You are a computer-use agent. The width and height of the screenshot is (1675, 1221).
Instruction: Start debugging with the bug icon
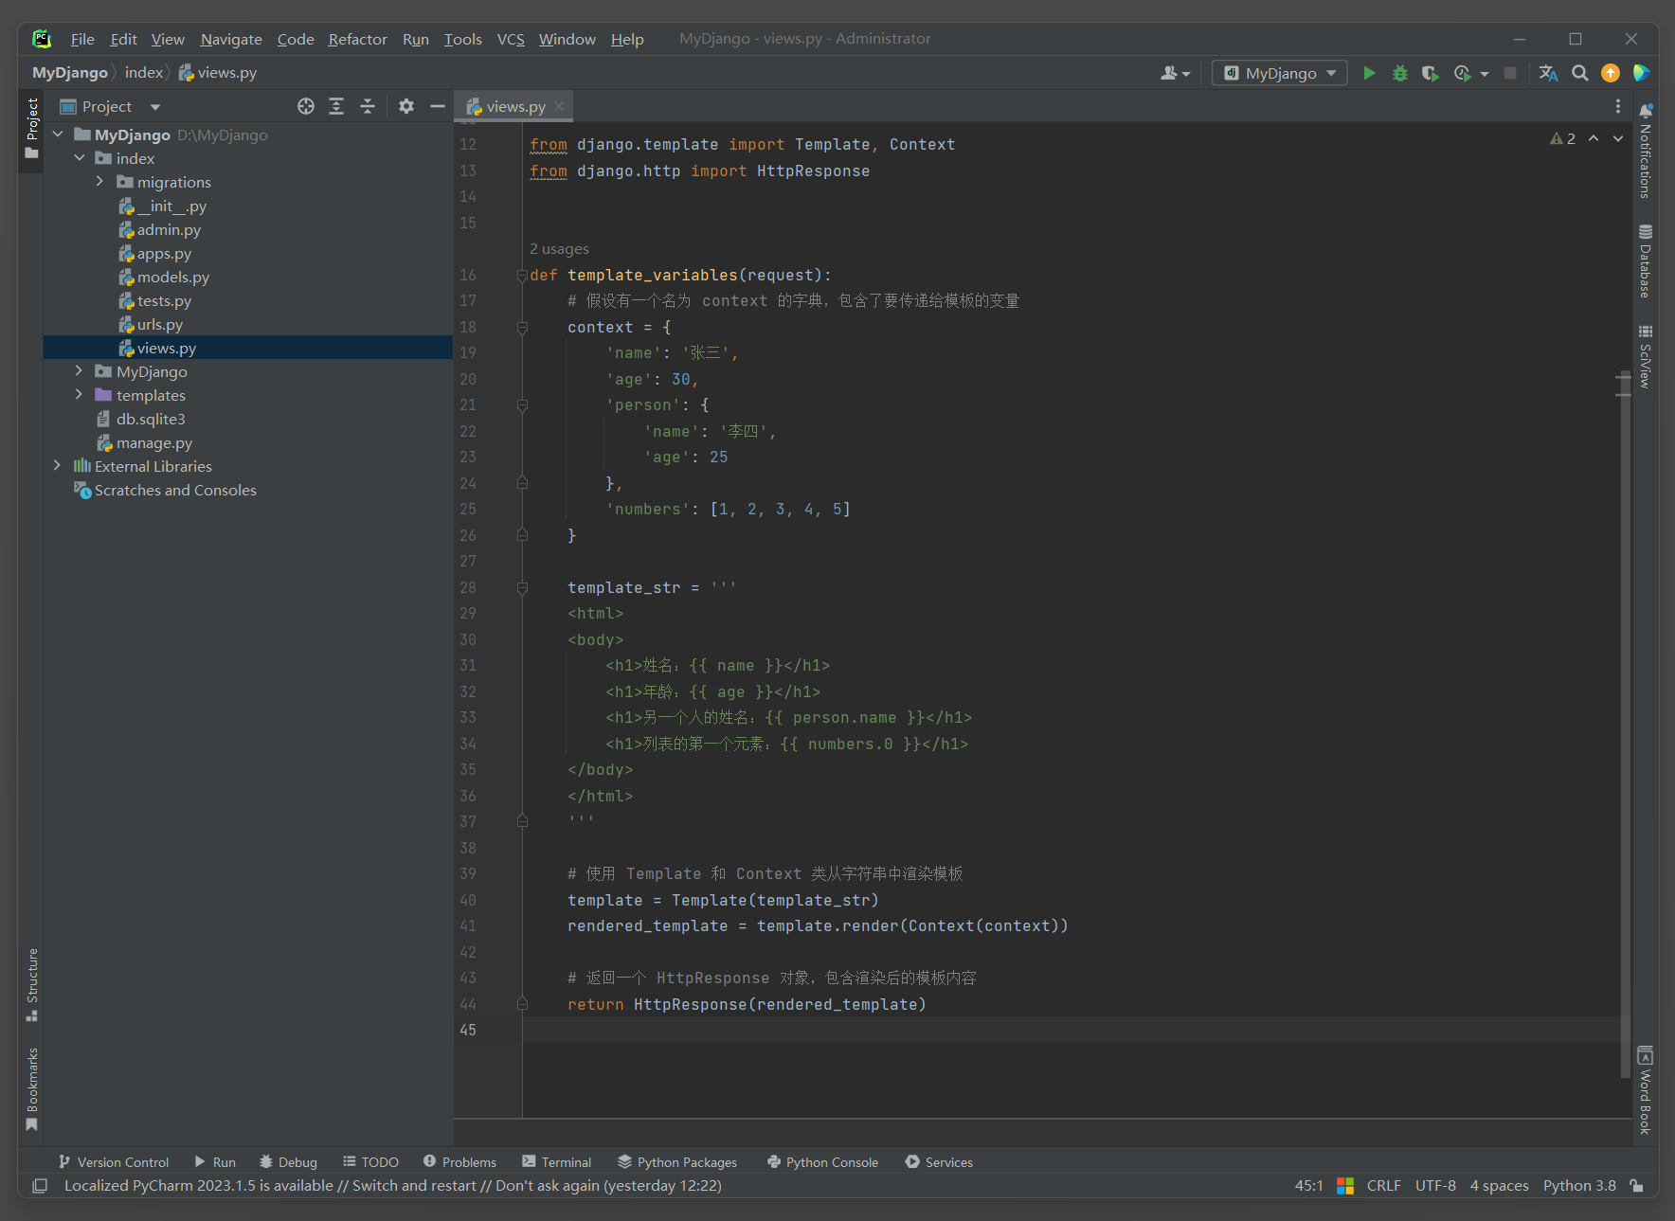(x=1399, y=73)
